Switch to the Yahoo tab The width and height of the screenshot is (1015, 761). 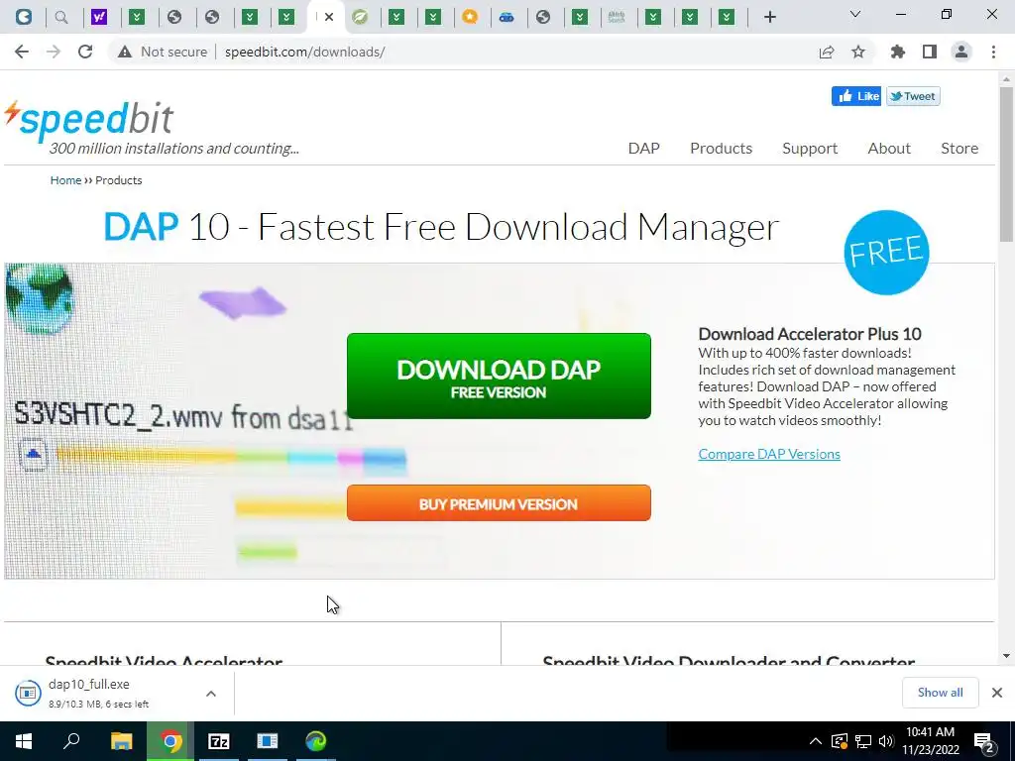click(99, 17)
